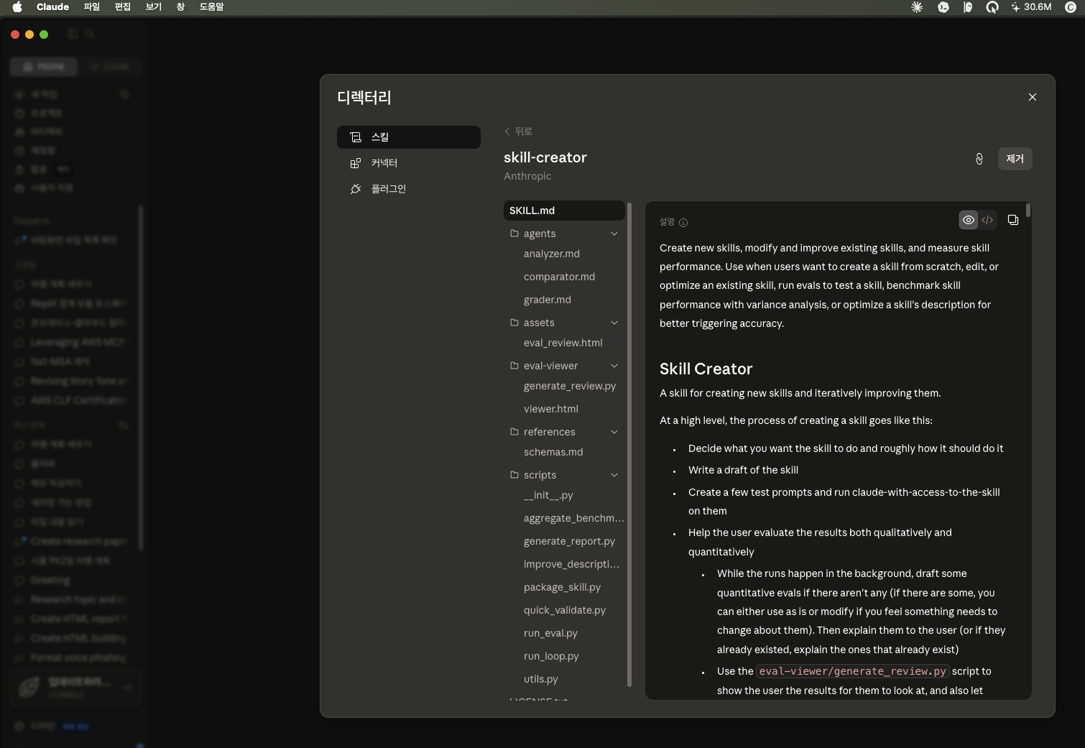This screenshot has width=1085, height=748.
Task: Click the info icon next to 설명
Action: tap(683, 223)
